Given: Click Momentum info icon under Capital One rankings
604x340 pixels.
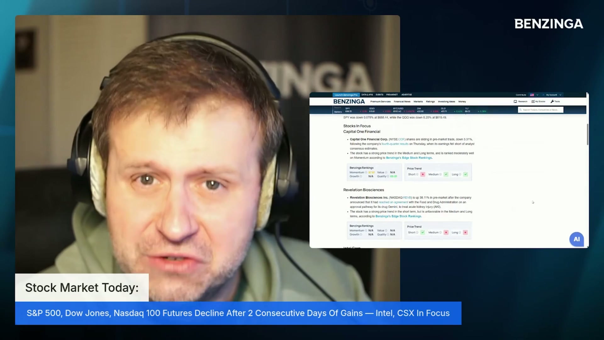Looking at the screenshot, I should pos(366,172).
